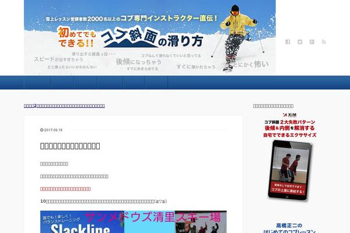Viewport: 350px width, 233px height.
Task: Open the Slackline サンメドウズ清里スキー場 article image
Action: point(133,222)
